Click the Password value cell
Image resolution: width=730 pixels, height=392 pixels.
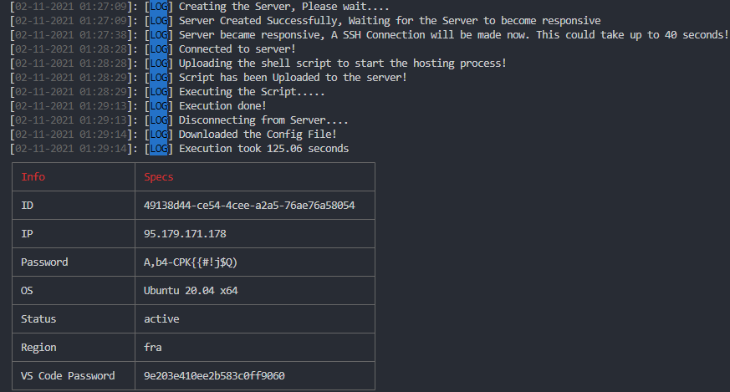point(255,262)
